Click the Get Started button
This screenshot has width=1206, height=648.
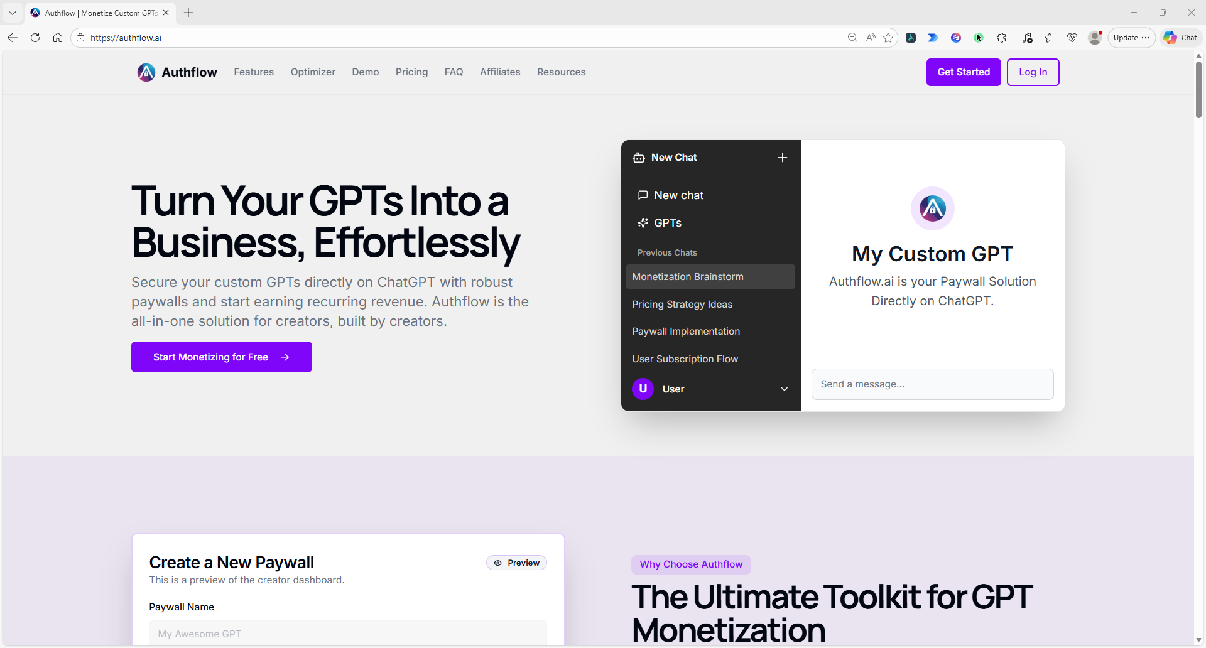[964, 72]
